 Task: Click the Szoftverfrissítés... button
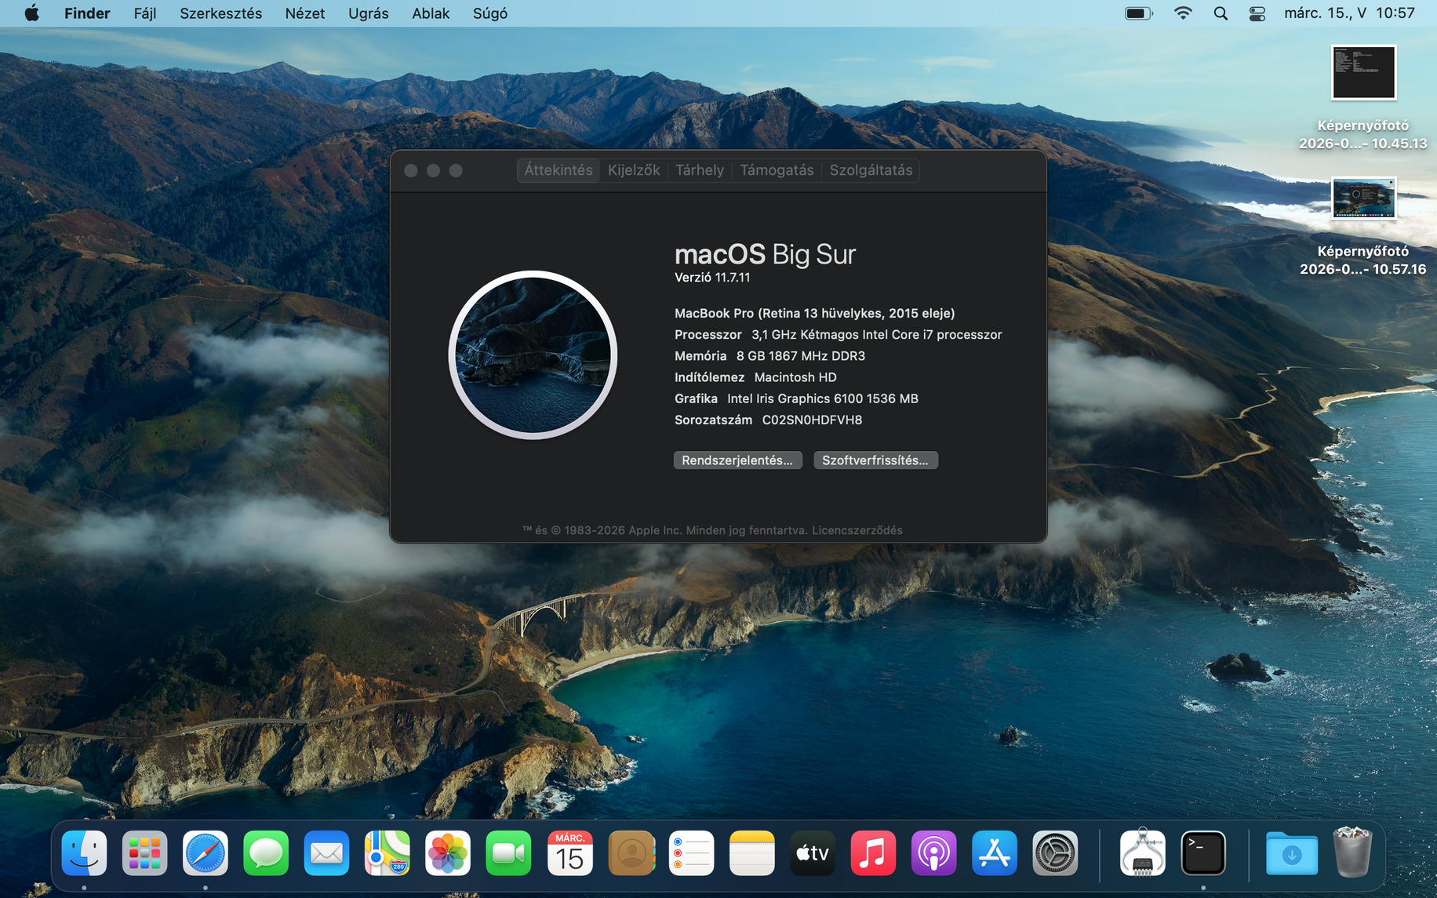click(875, 460)
